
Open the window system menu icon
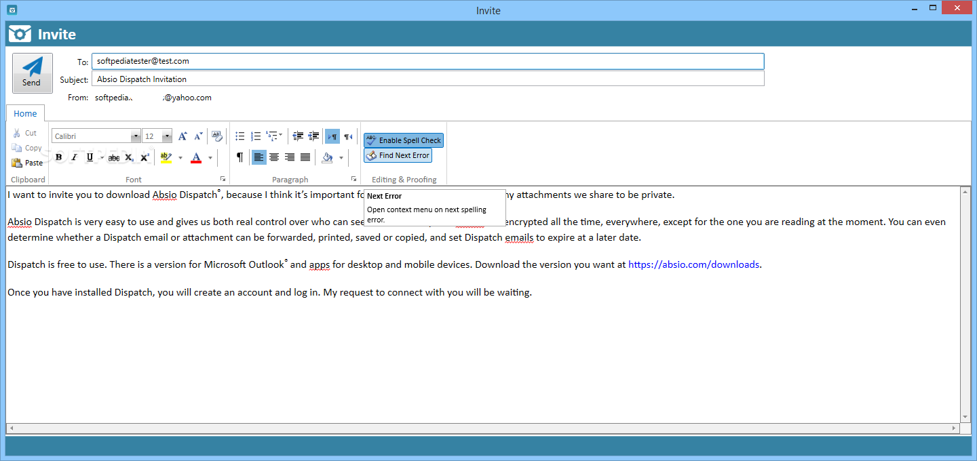coord(12,9)
